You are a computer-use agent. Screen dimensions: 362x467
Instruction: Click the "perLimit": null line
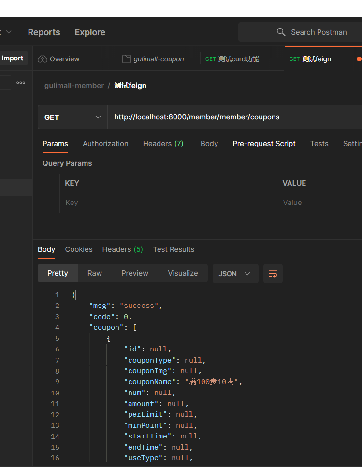tap(160, 415)
